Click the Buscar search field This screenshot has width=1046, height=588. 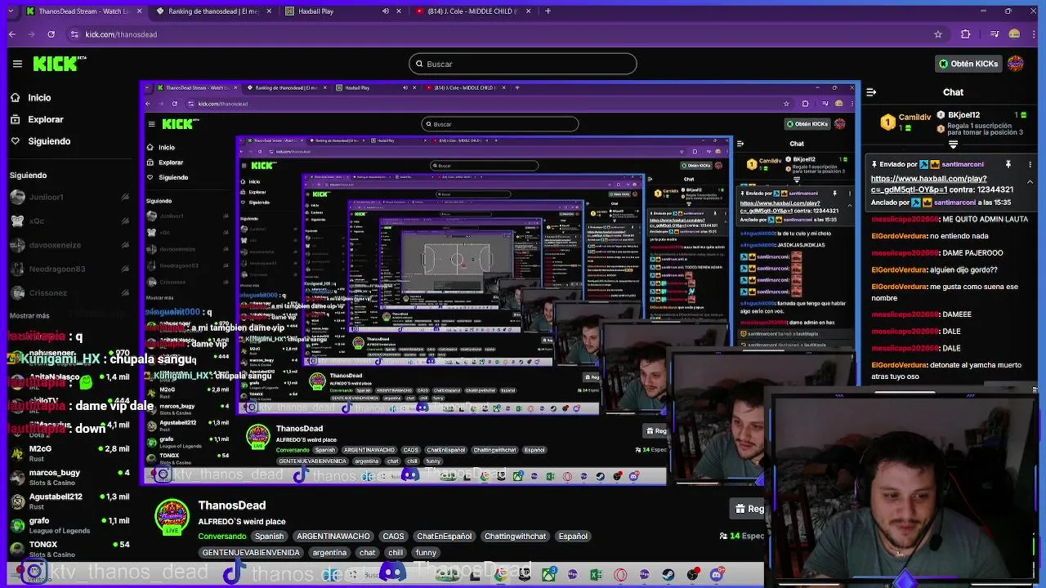click(x=523, y=64)
